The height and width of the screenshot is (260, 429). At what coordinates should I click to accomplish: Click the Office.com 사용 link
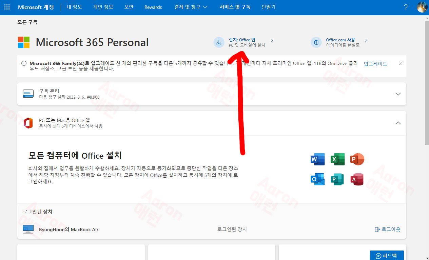pyautogui.click(x=340, y=40)
